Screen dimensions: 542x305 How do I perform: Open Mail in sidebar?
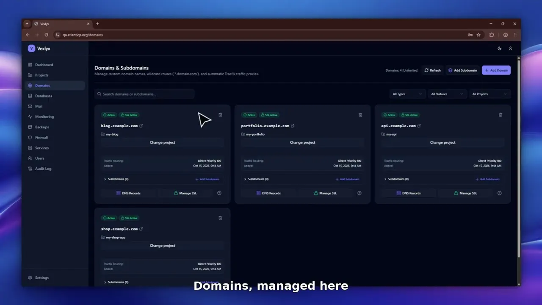point(55,106)
